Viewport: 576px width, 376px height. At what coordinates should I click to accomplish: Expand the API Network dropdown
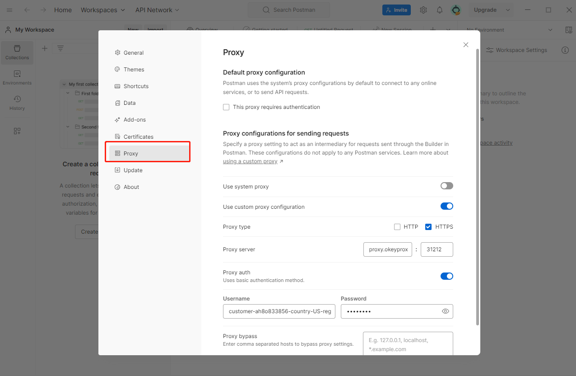coord(157,10)
